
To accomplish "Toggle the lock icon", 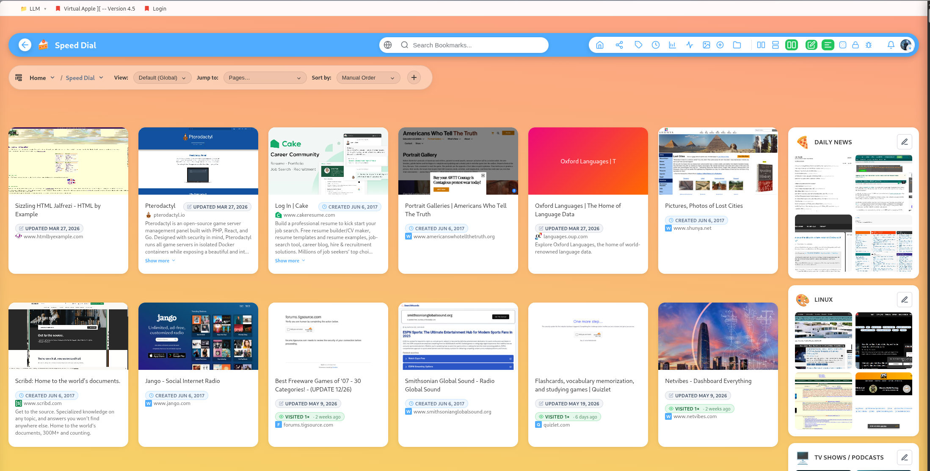I will point(855,45).
